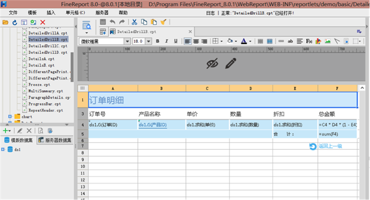Save the template with disk icon
This screenshot has width=370, height=200.
tap(103, 22)
